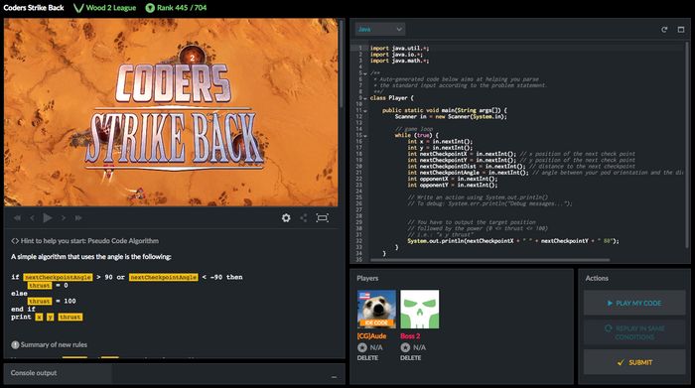The width and height of the screenshot is (695, 388).
Task: Click 'class Player {' code line
Action: pos(392,98)
